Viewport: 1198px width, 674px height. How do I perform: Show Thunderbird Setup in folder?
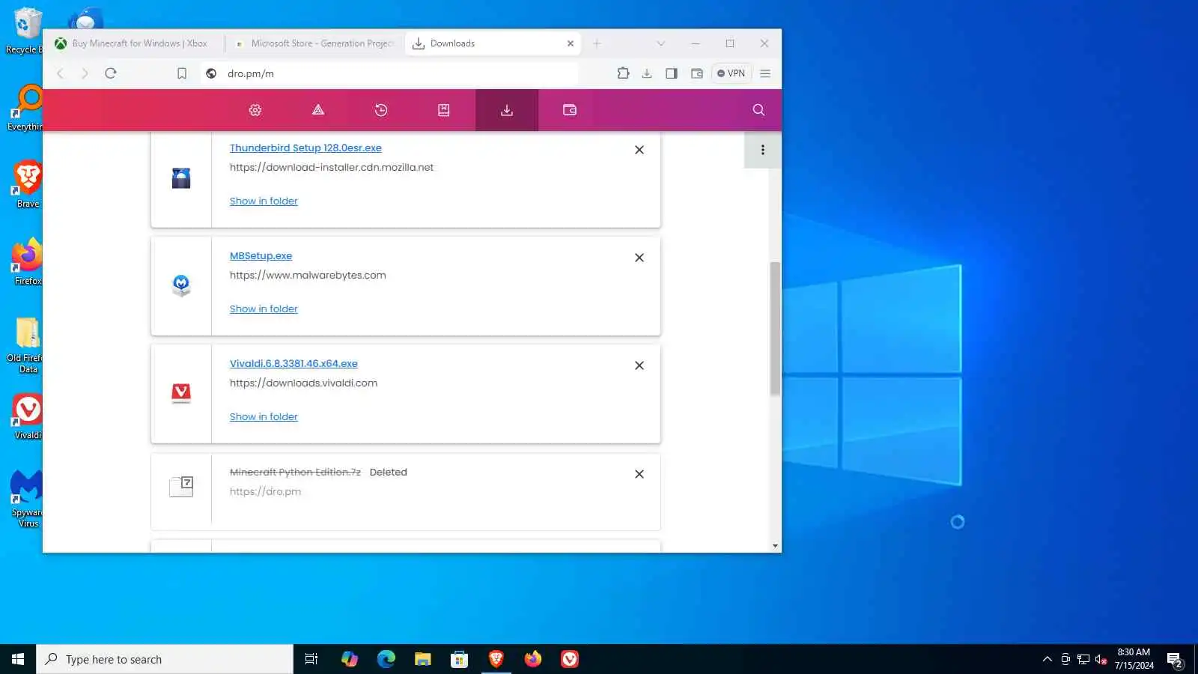pos(264,201)
